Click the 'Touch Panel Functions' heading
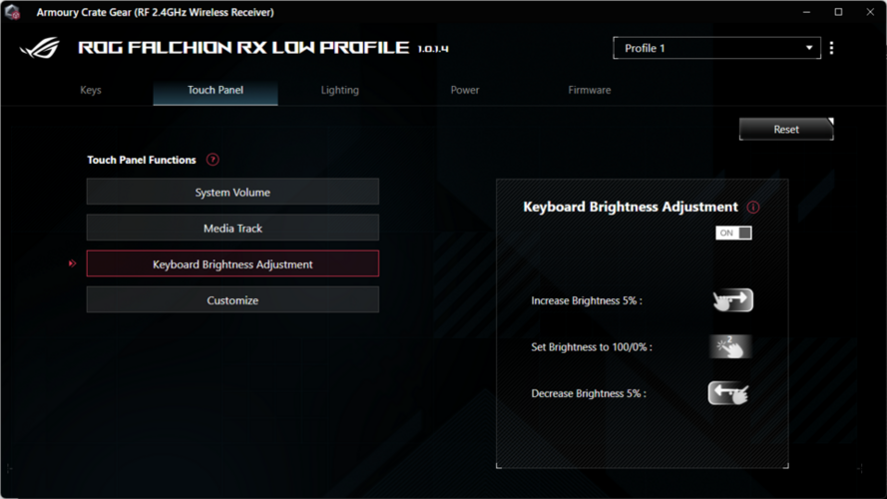 coord(142,160)
